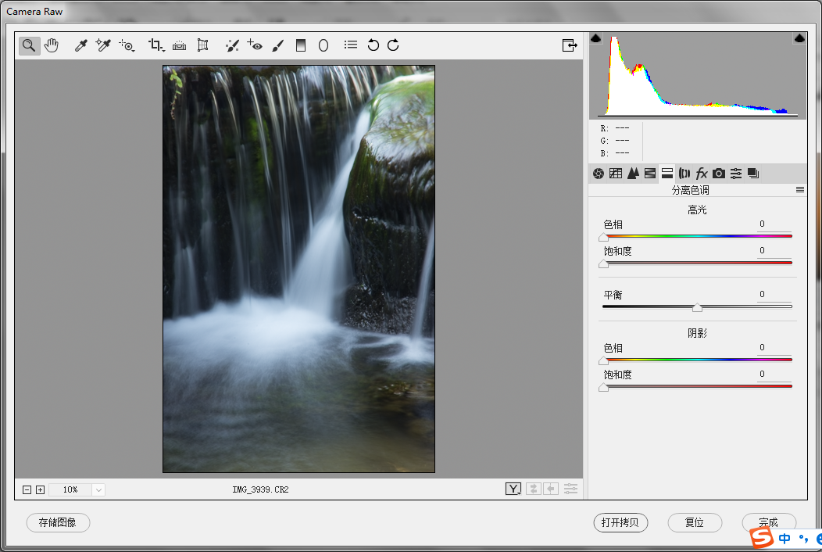Select the White Balance eyedropper tool
Image resolution: width=822 pixels, height=552 pixels.
pyautogui.click(x=80, y=45)
